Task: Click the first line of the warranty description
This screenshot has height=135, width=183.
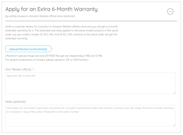Action: (61, 26)
